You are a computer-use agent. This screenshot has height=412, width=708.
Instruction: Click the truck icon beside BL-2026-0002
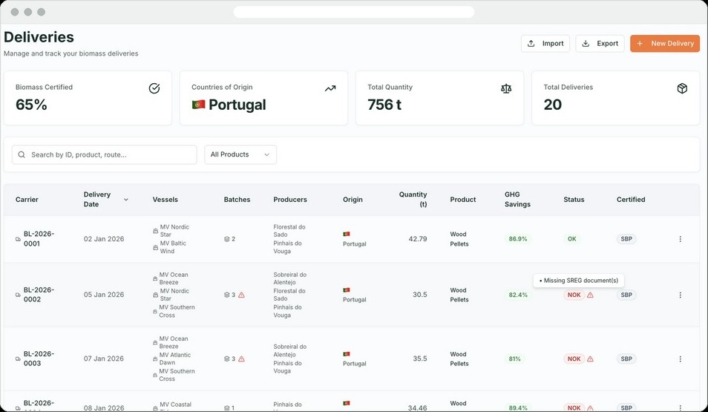click(18, 295)
